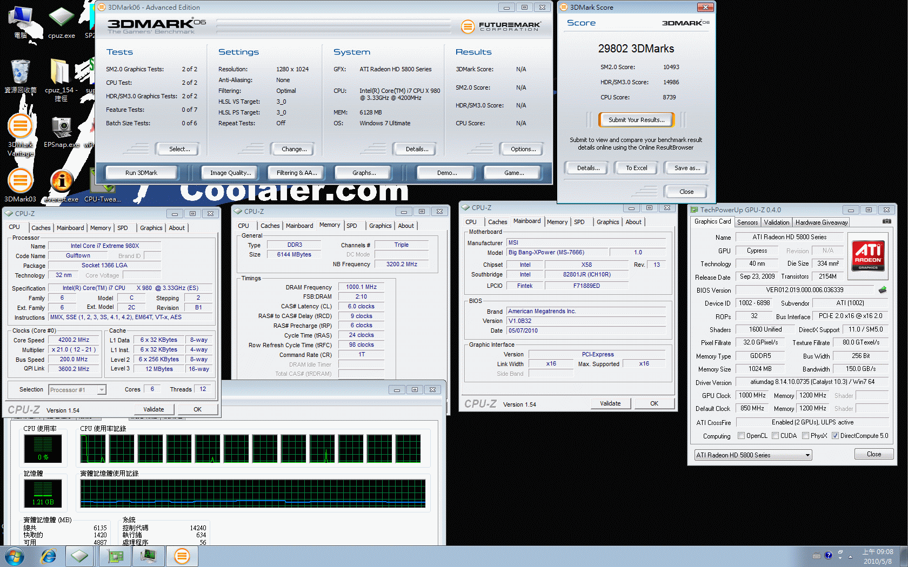This screenshot has width=908, height=567.
Task: Click Run 3DMark button
Action: [x=142, y=173]
